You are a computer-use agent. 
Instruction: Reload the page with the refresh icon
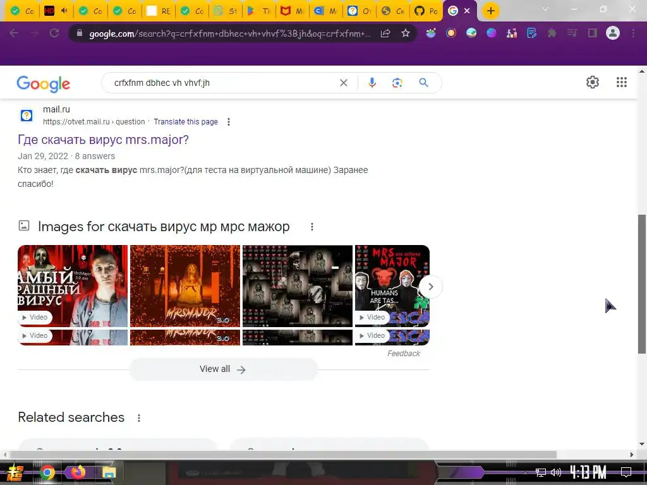click(x=54, y=33)
